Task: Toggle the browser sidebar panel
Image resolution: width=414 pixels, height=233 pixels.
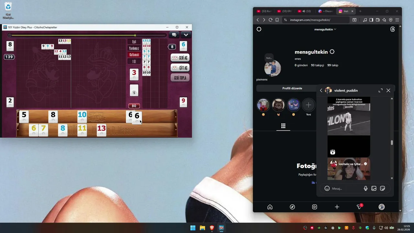Action: (x=371, y=20)
